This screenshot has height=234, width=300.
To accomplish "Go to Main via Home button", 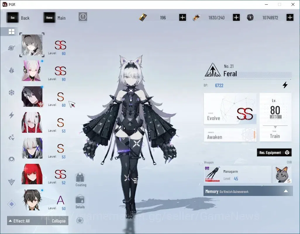I will pyautogui.click(x=55, y=18).
